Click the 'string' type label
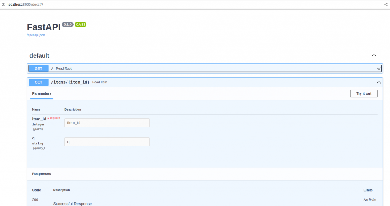Image resolution: width=390 pixels, height=206 pixels. point(38,143)
